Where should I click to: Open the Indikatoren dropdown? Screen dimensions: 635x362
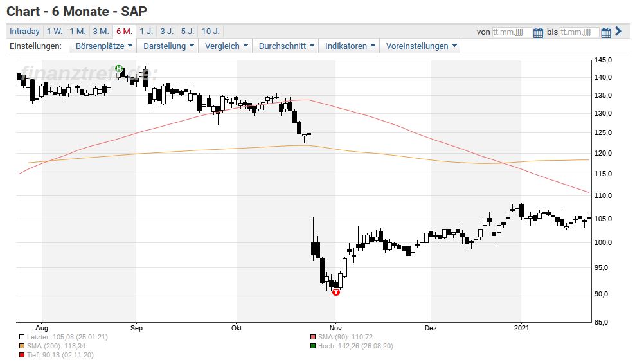coord(350,46)
